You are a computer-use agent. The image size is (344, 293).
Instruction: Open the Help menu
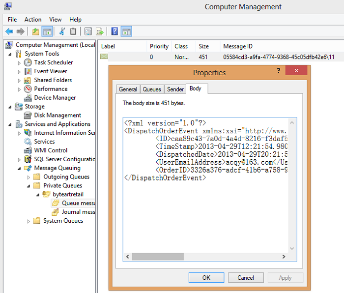[75, 20]
